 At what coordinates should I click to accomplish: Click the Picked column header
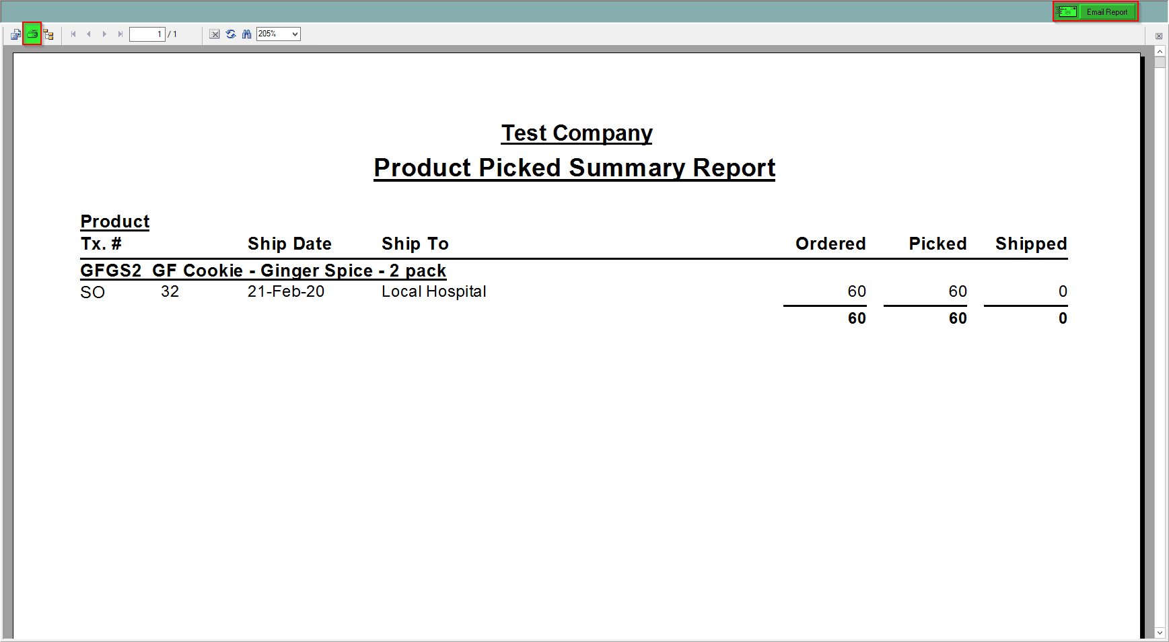(937, 244)
